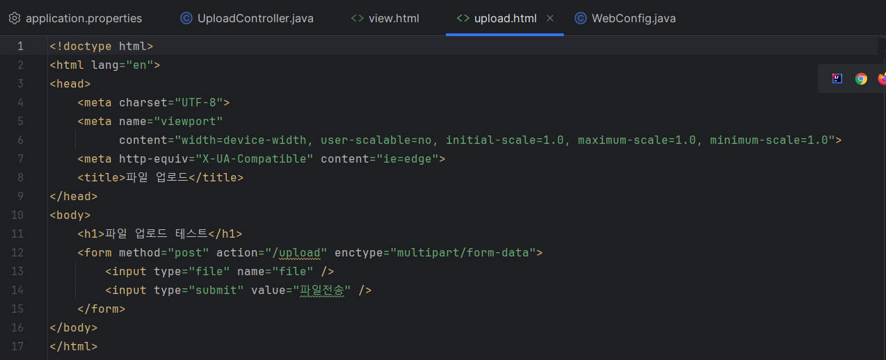Click line number 17 in gutter
The image size is (886, 360).
click(x=17, y=346)
